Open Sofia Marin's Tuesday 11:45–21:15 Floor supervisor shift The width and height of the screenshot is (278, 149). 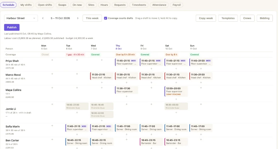coord(77,128)
